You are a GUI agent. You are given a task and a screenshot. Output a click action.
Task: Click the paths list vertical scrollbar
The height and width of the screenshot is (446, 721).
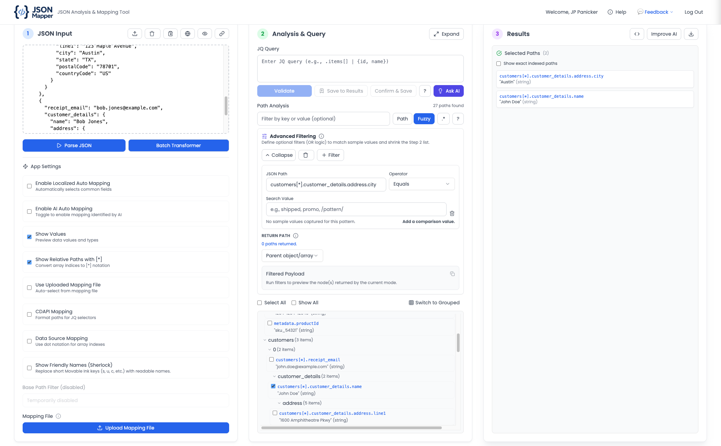pyautogui.click(x=458, y=342)
